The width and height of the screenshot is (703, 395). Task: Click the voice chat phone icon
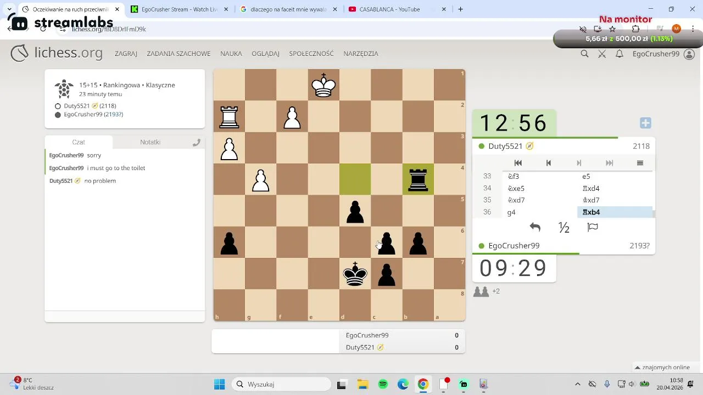196,143
